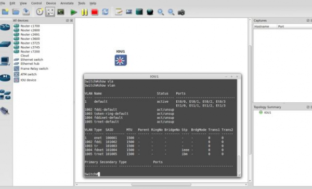The width and height of the screenshot is (312, 189).
Task: Suspend all devices with yellow pause button
Action: 84,12
